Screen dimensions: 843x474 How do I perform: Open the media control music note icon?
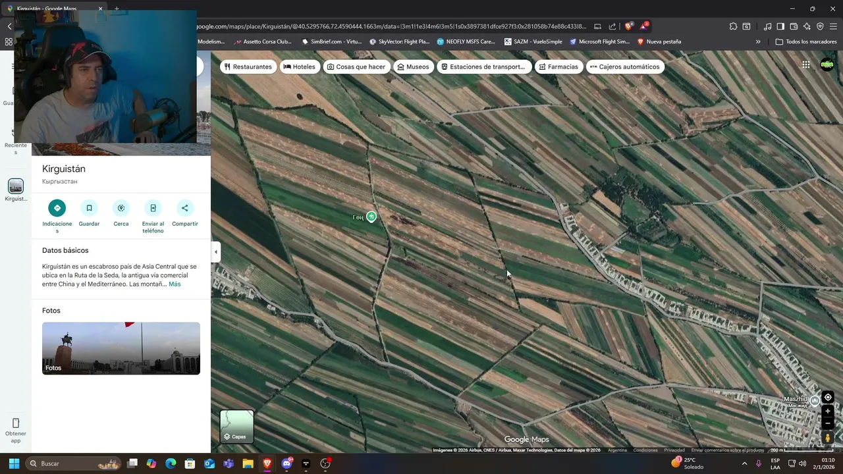click(x=767, y=26)
